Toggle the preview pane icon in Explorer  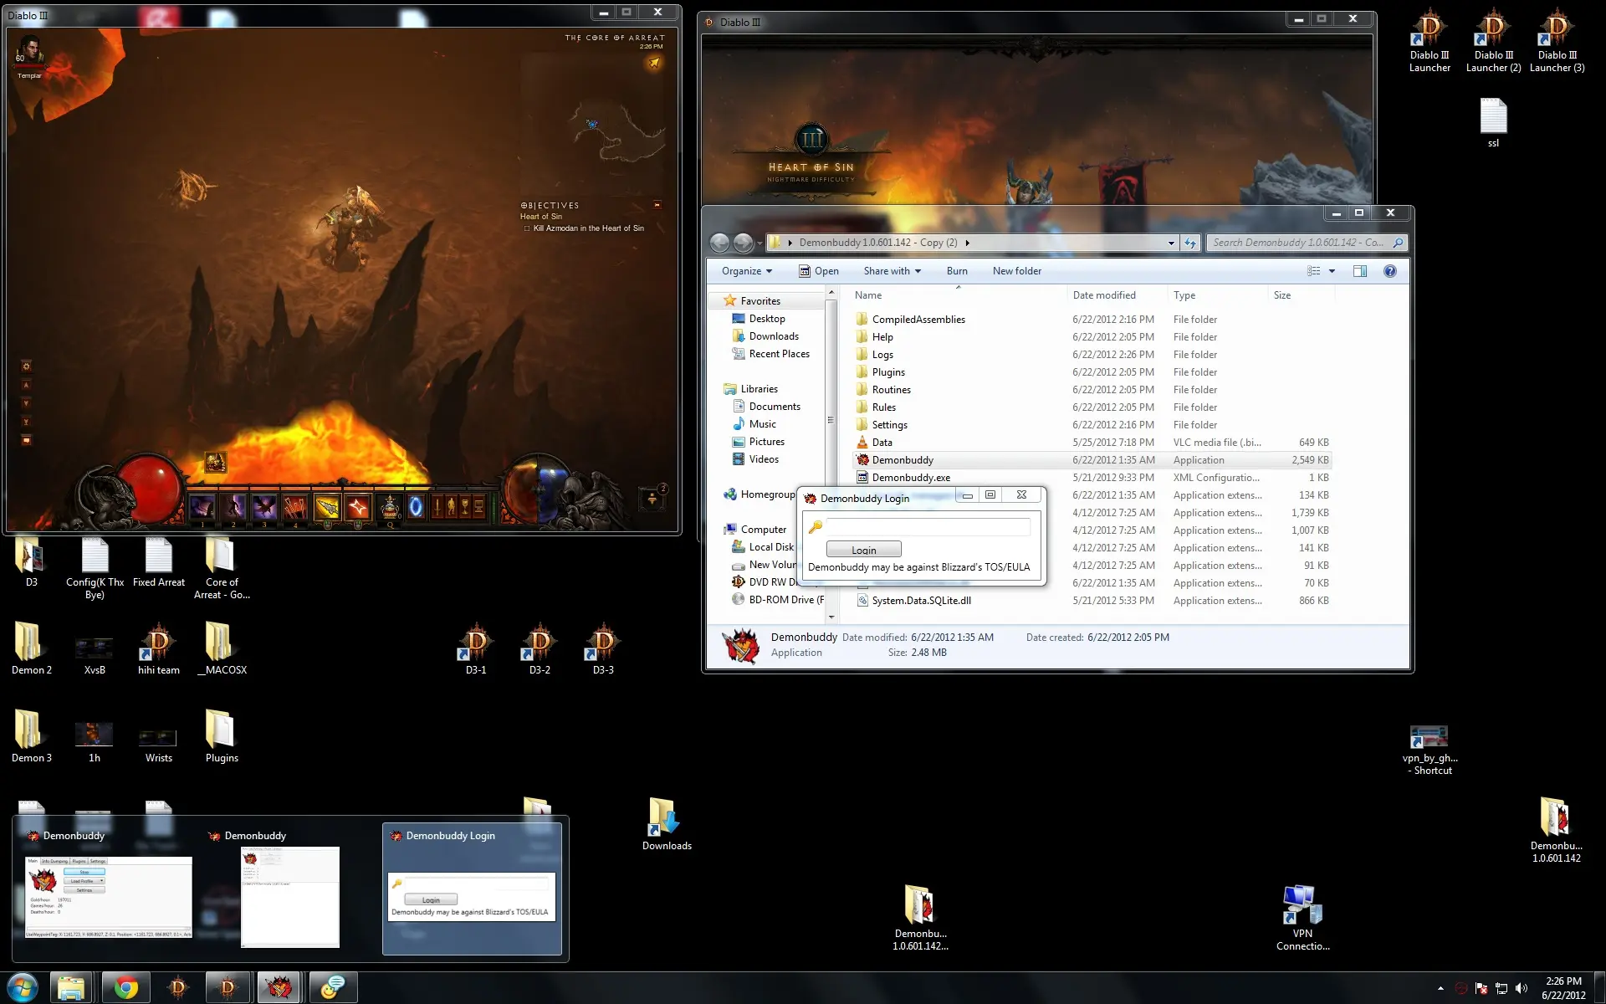pyautogui.click(x=1360, y=271)
